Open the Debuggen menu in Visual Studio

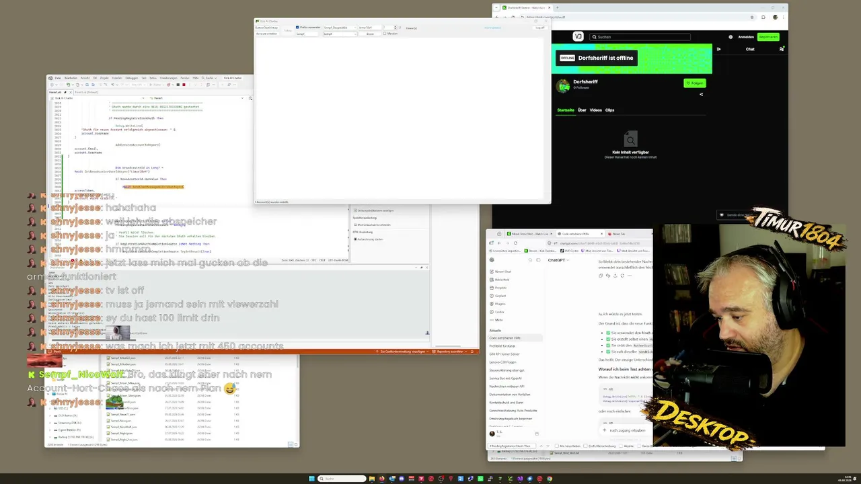132,78
